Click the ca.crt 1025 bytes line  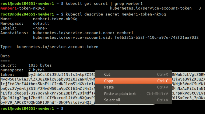pyautogui.click(x=26, y=65)
